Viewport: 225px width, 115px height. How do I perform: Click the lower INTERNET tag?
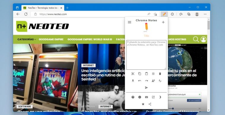[105, 106]
